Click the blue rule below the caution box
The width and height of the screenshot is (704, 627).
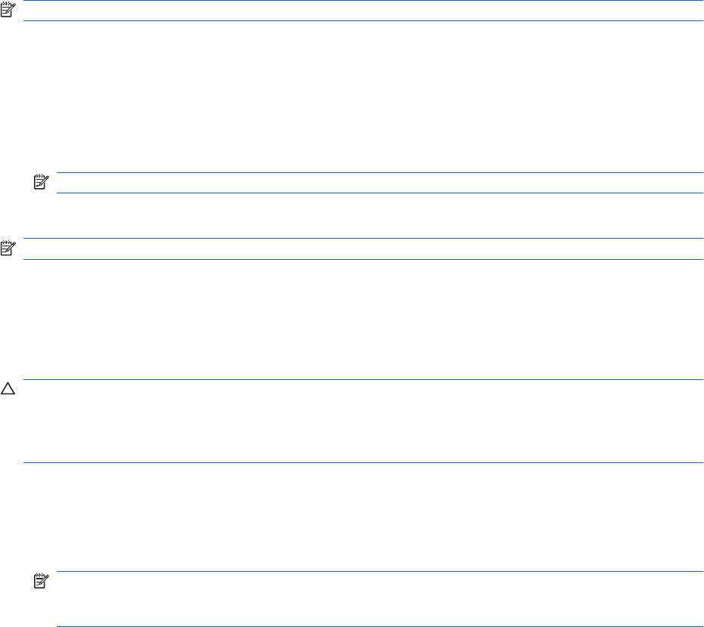(x=363, y=462)
